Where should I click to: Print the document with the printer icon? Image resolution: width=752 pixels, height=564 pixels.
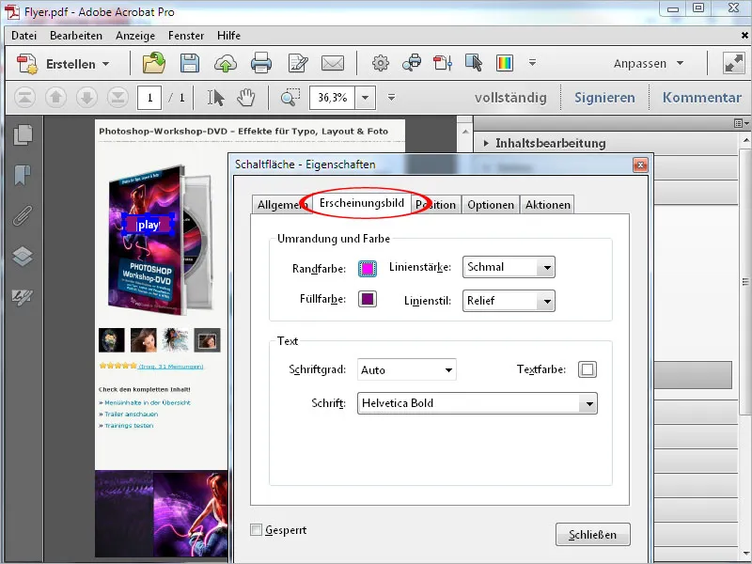[261, 63]
